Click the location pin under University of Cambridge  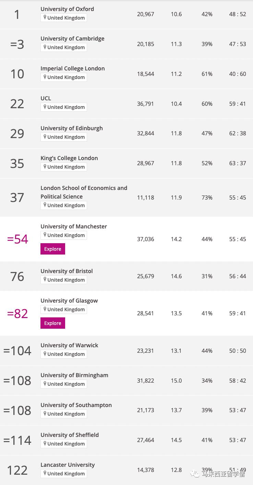[x=45, y=47]
